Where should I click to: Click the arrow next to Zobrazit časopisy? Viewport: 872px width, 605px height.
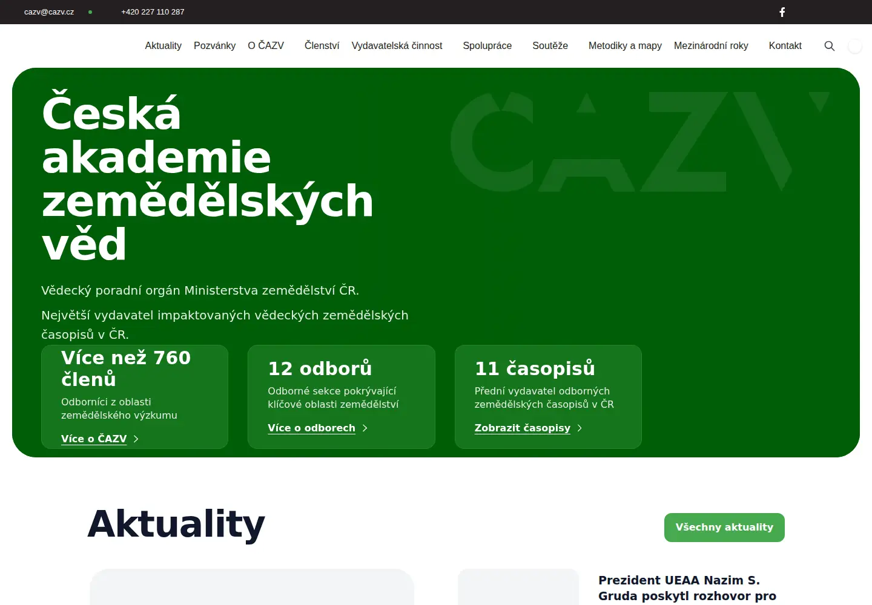pos(580,428)
